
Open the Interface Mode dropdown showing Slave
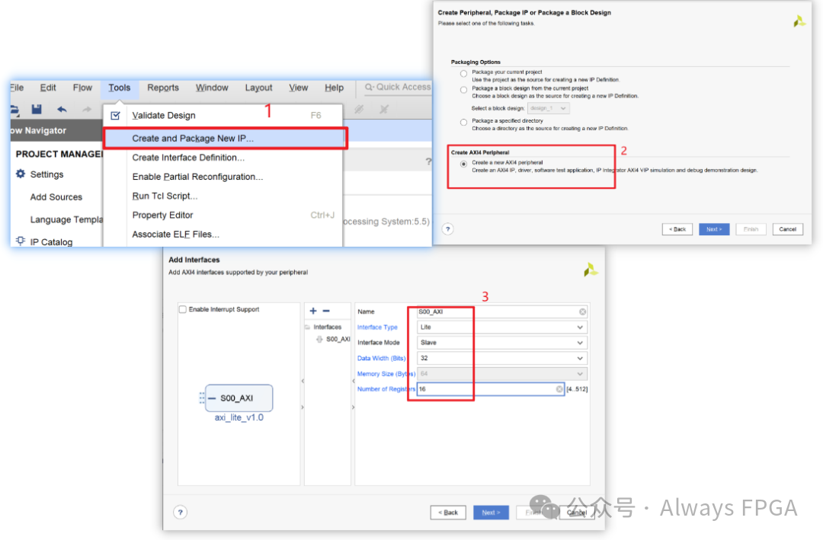tap(501, 342)
